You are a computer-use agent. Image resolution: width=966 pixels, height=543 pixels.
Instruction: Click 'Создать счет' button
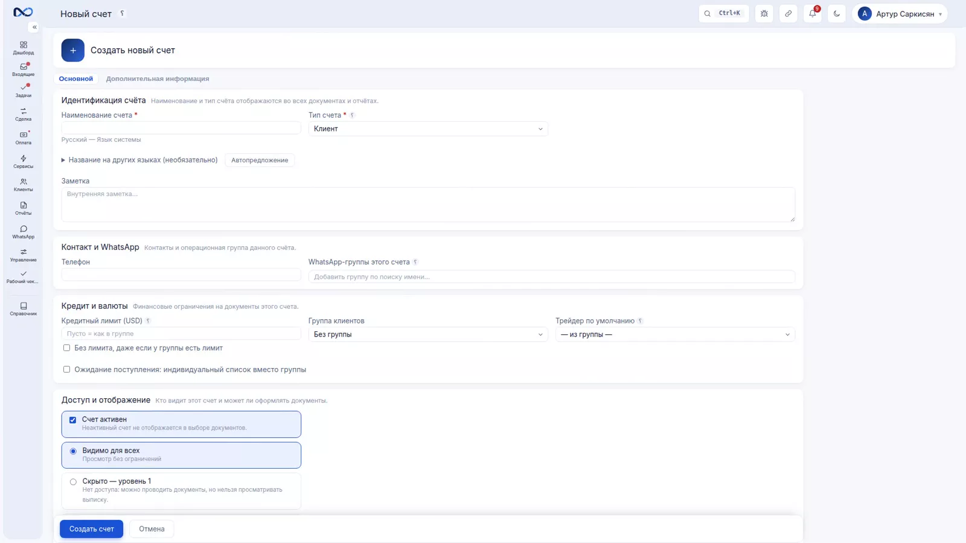[x=91, y=529]
